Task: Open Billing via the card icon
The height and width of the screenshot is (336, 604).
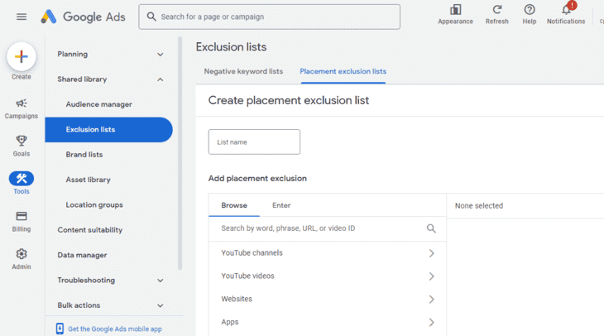Action: [22, 216]
